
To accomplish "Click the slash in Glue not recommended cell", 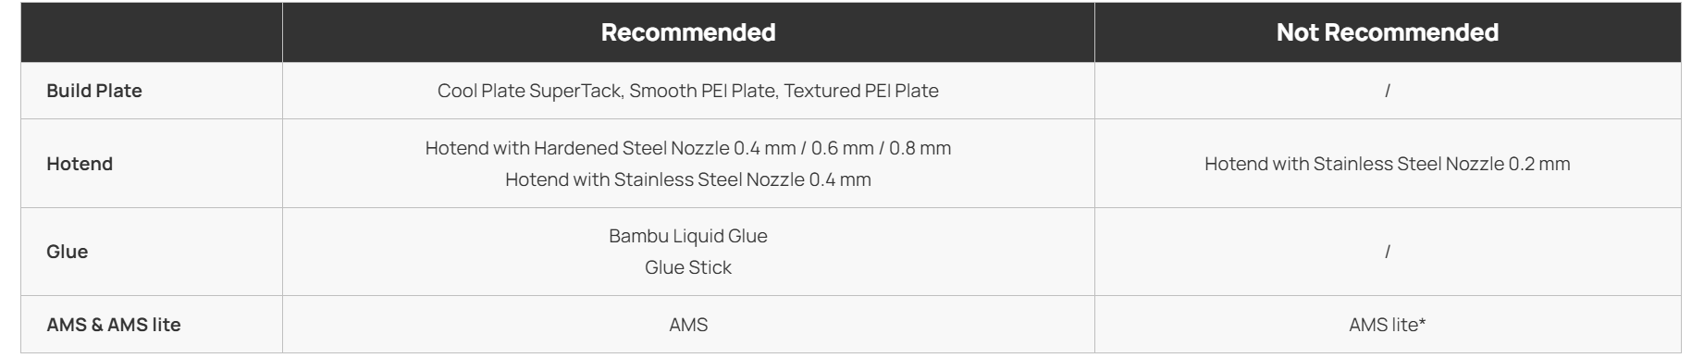I will [1388, 252].
